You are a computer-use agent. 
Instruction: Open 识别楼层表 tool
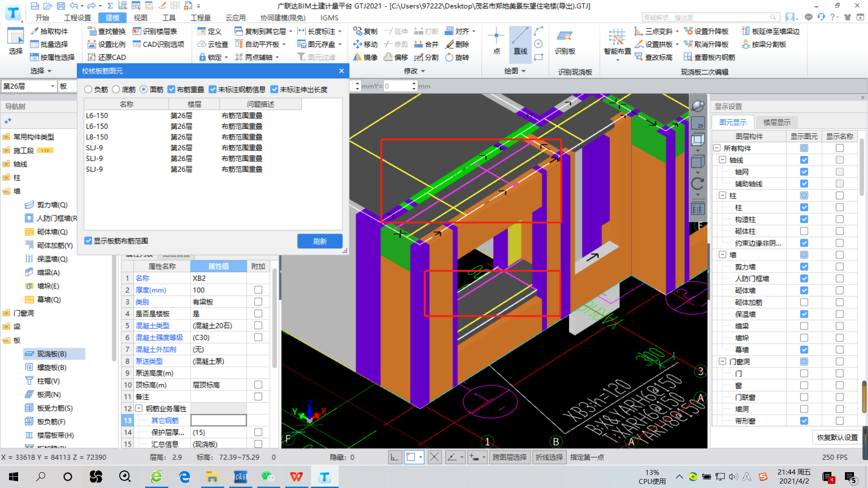155,31
